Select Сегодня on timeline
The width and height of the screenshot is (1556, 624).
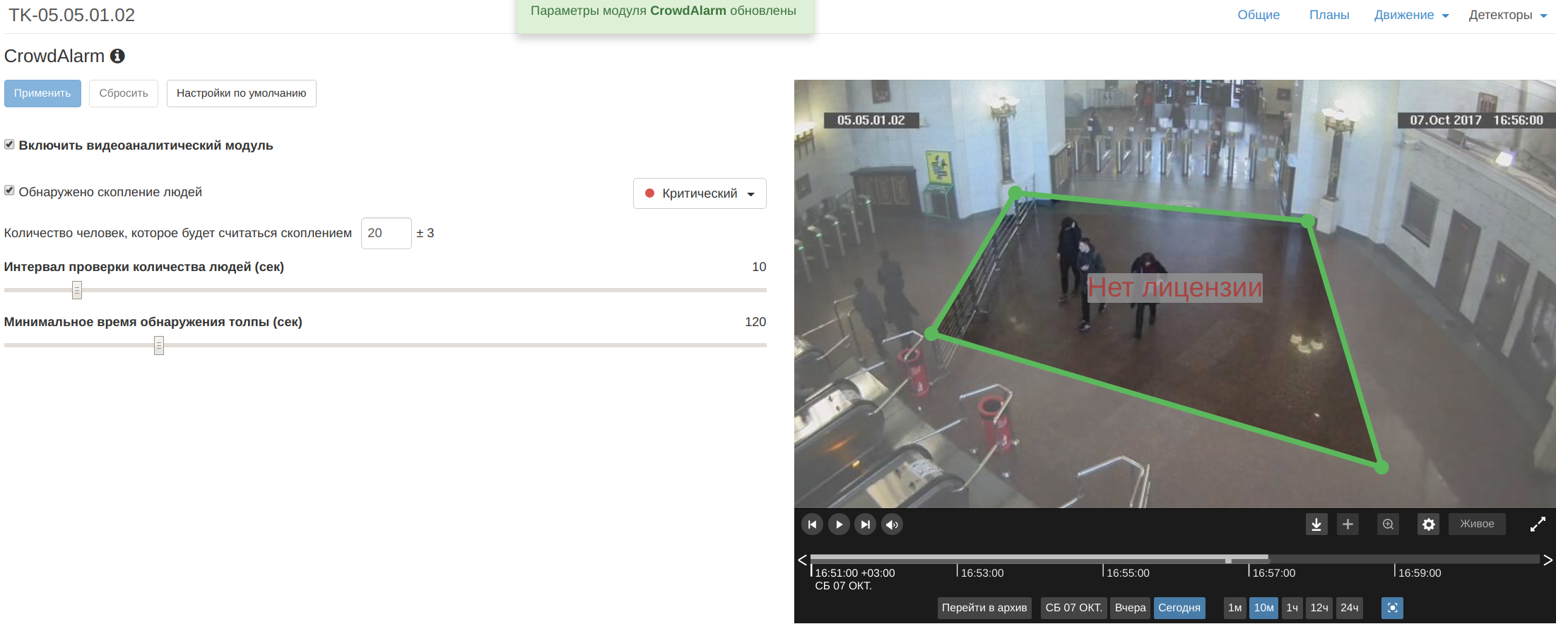[1179, 608]
